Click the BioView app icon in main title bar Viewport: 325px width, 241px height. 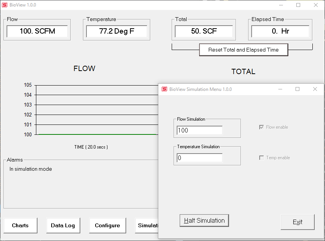tap(5, 5)
